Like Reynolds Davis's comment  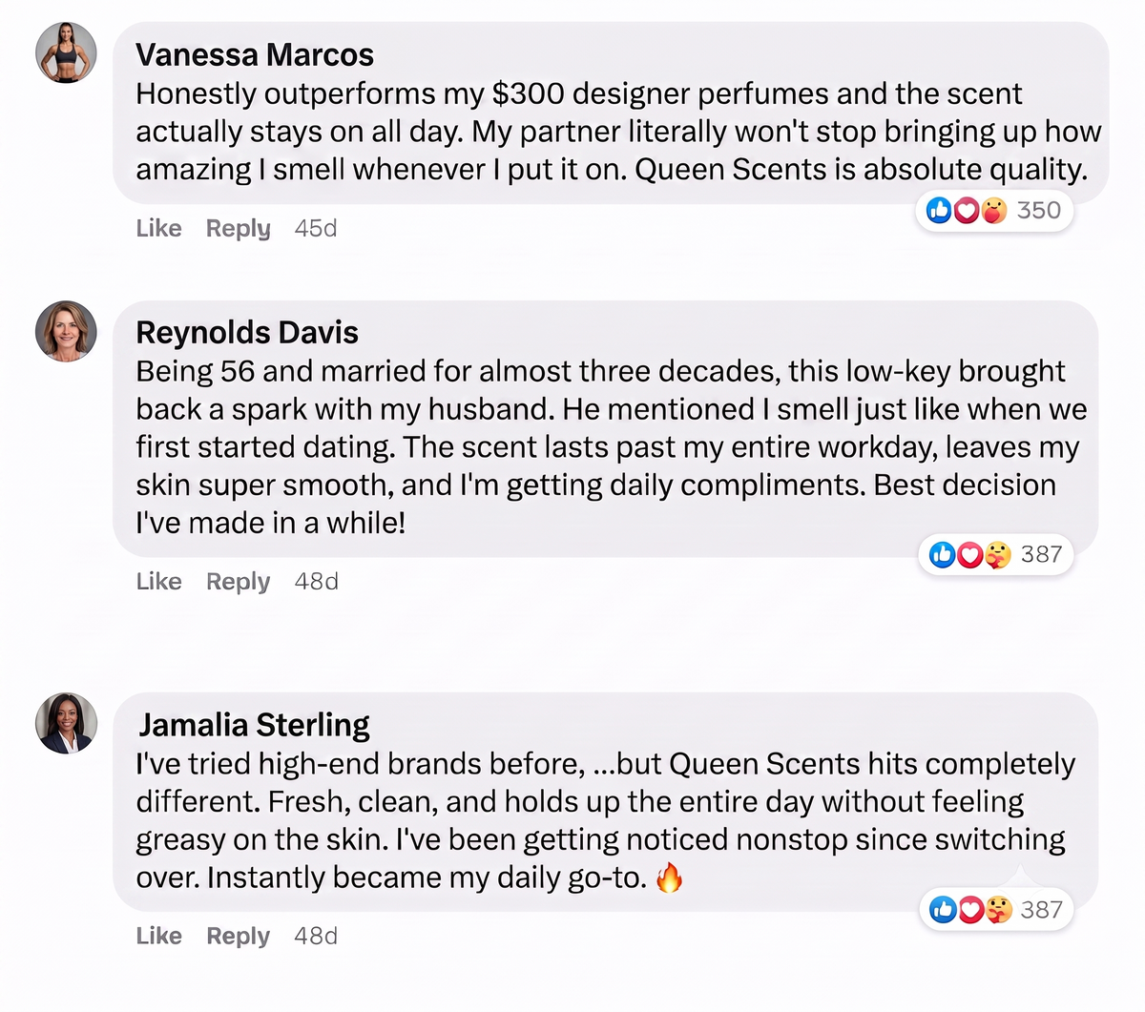pyautogui.click(x=158, y=581)
